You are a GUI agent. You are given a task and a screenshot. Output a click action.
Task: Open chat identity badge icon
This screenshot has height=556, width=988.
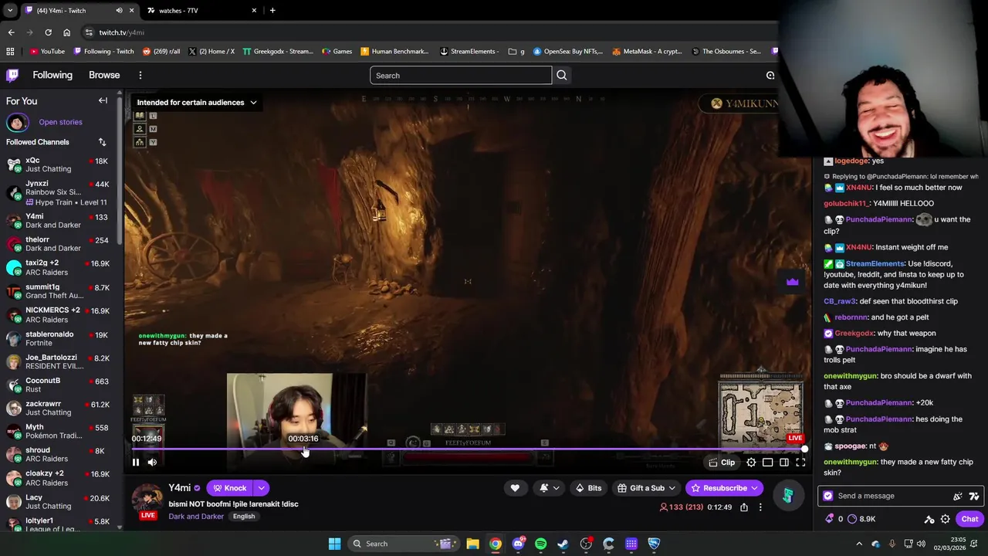[x=828, y=496]
